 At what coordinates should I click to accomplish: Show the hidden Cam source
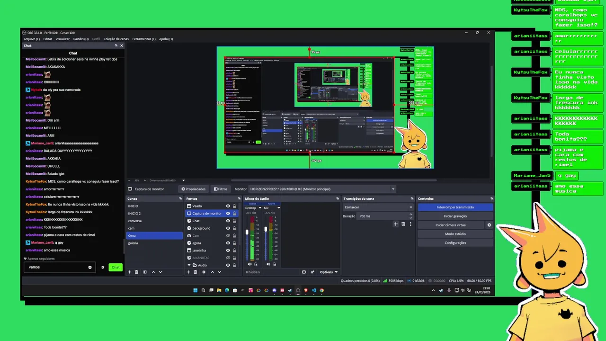pos(228,235)
